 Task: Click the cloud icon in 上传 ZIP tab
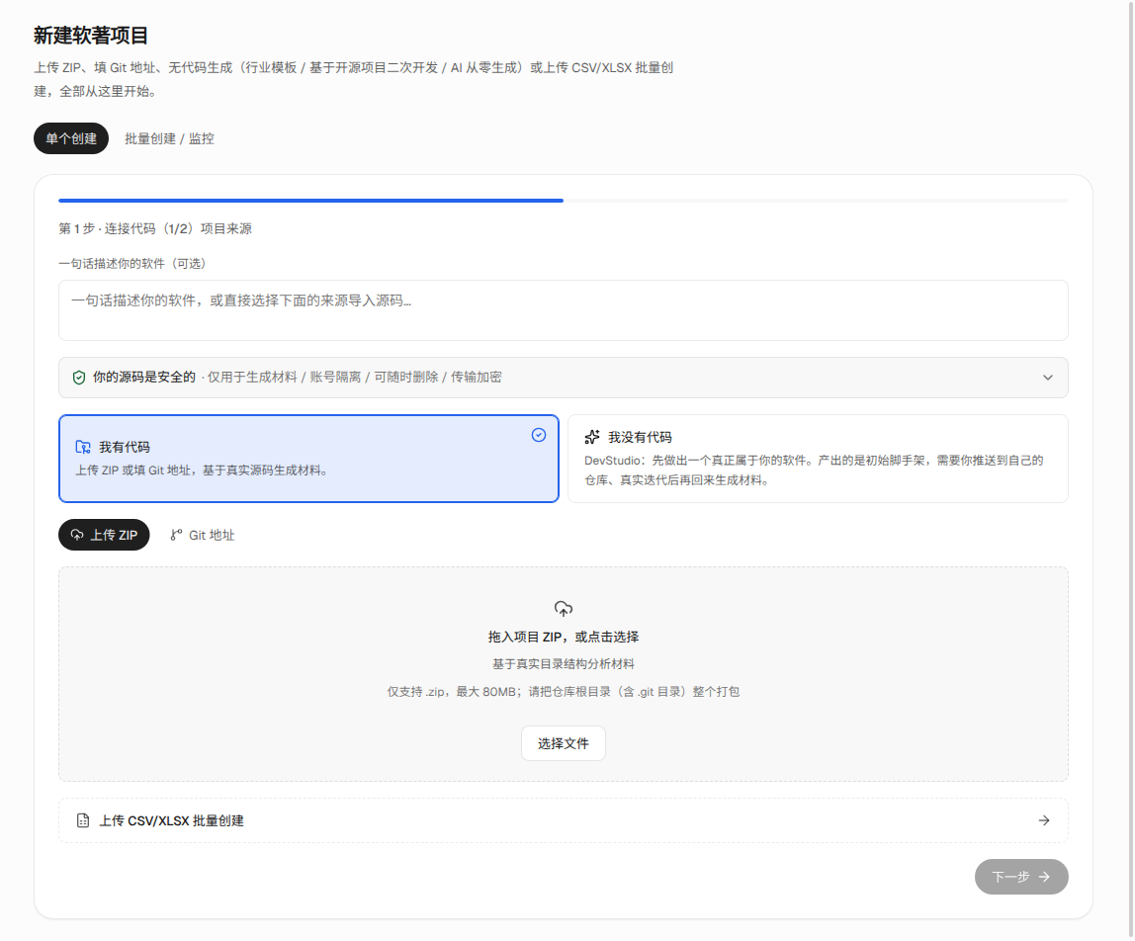[77, 535]
